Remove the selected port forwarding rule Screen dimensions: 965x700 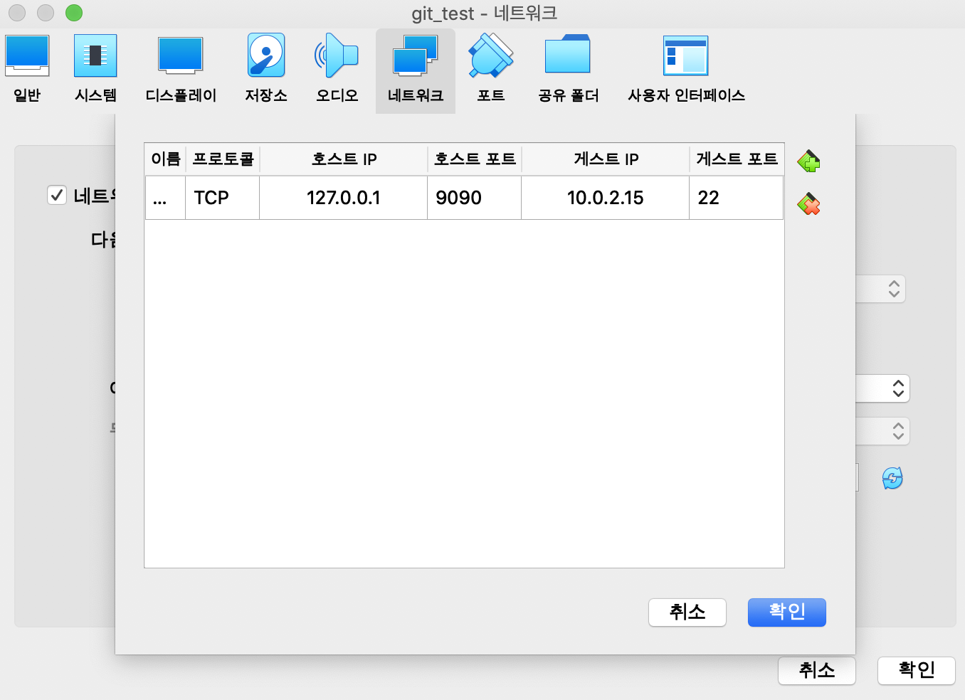808,205
